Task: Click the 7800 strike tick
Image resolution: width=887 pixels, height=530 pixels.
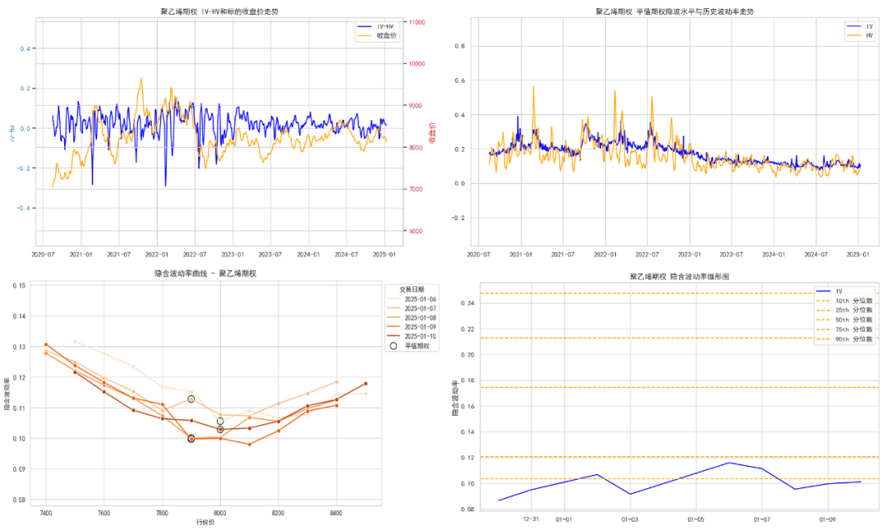Action: click(x=162, y=514)
